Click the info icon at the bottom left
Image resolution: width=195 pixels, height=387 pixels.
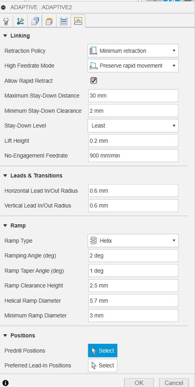(5, 383)
